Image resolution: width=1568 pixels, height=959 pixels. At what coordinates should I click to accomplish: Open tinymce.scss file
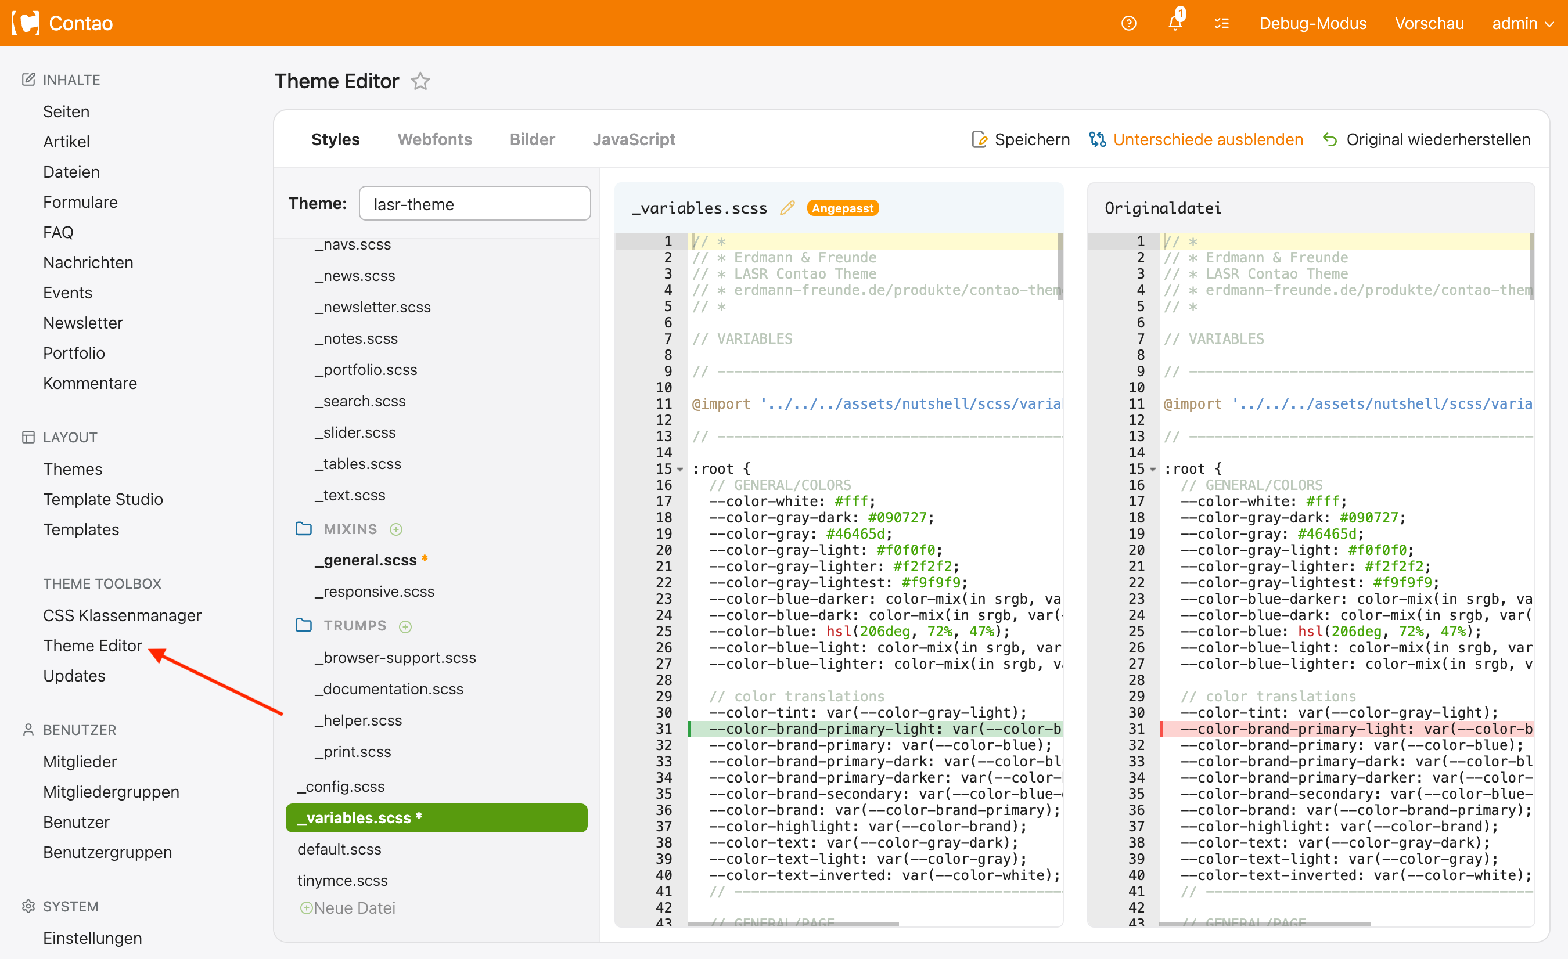pos(343,880)
